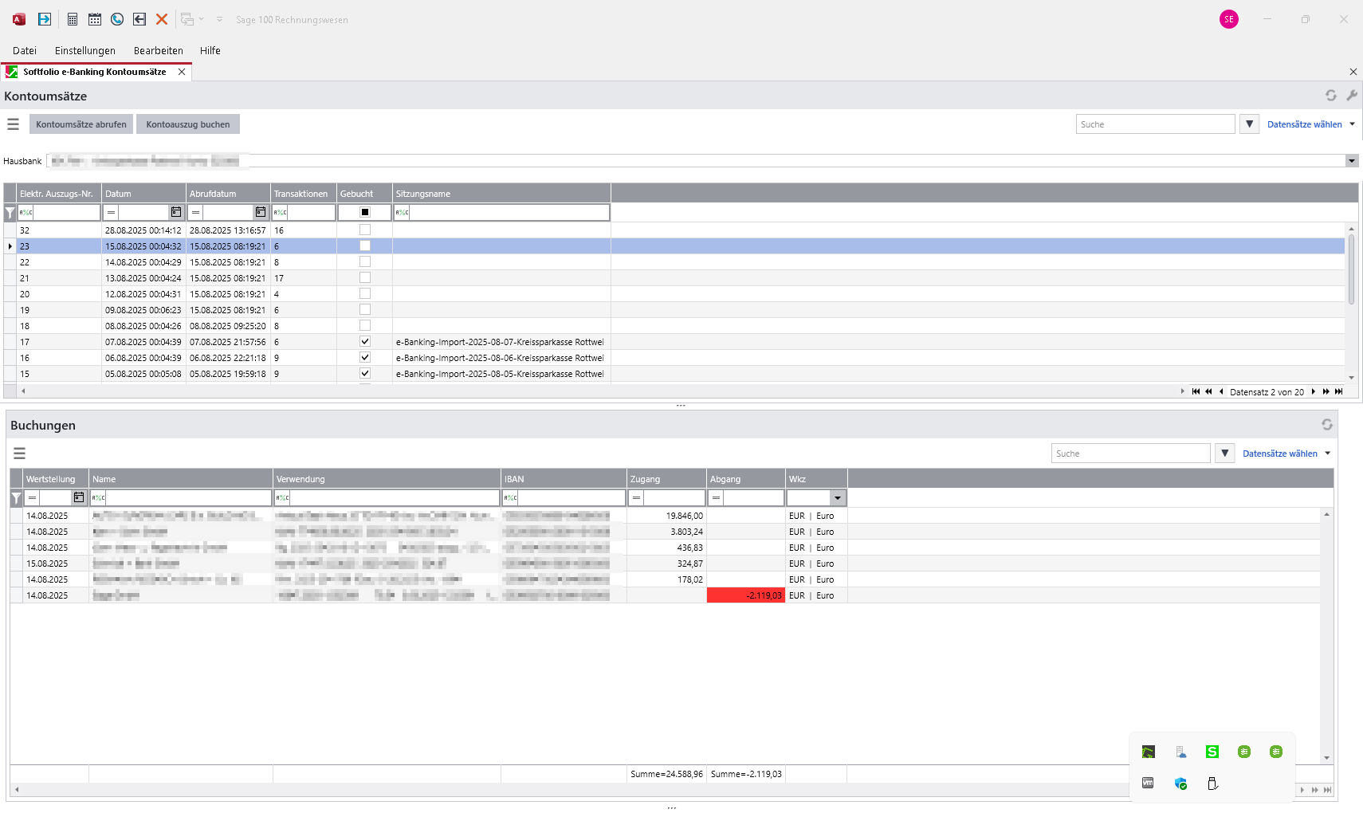The height and width of the screenshot is (813, 1363).
Task: Toggle the Gebucht filter checkbox
Action: tap(365, 212)
